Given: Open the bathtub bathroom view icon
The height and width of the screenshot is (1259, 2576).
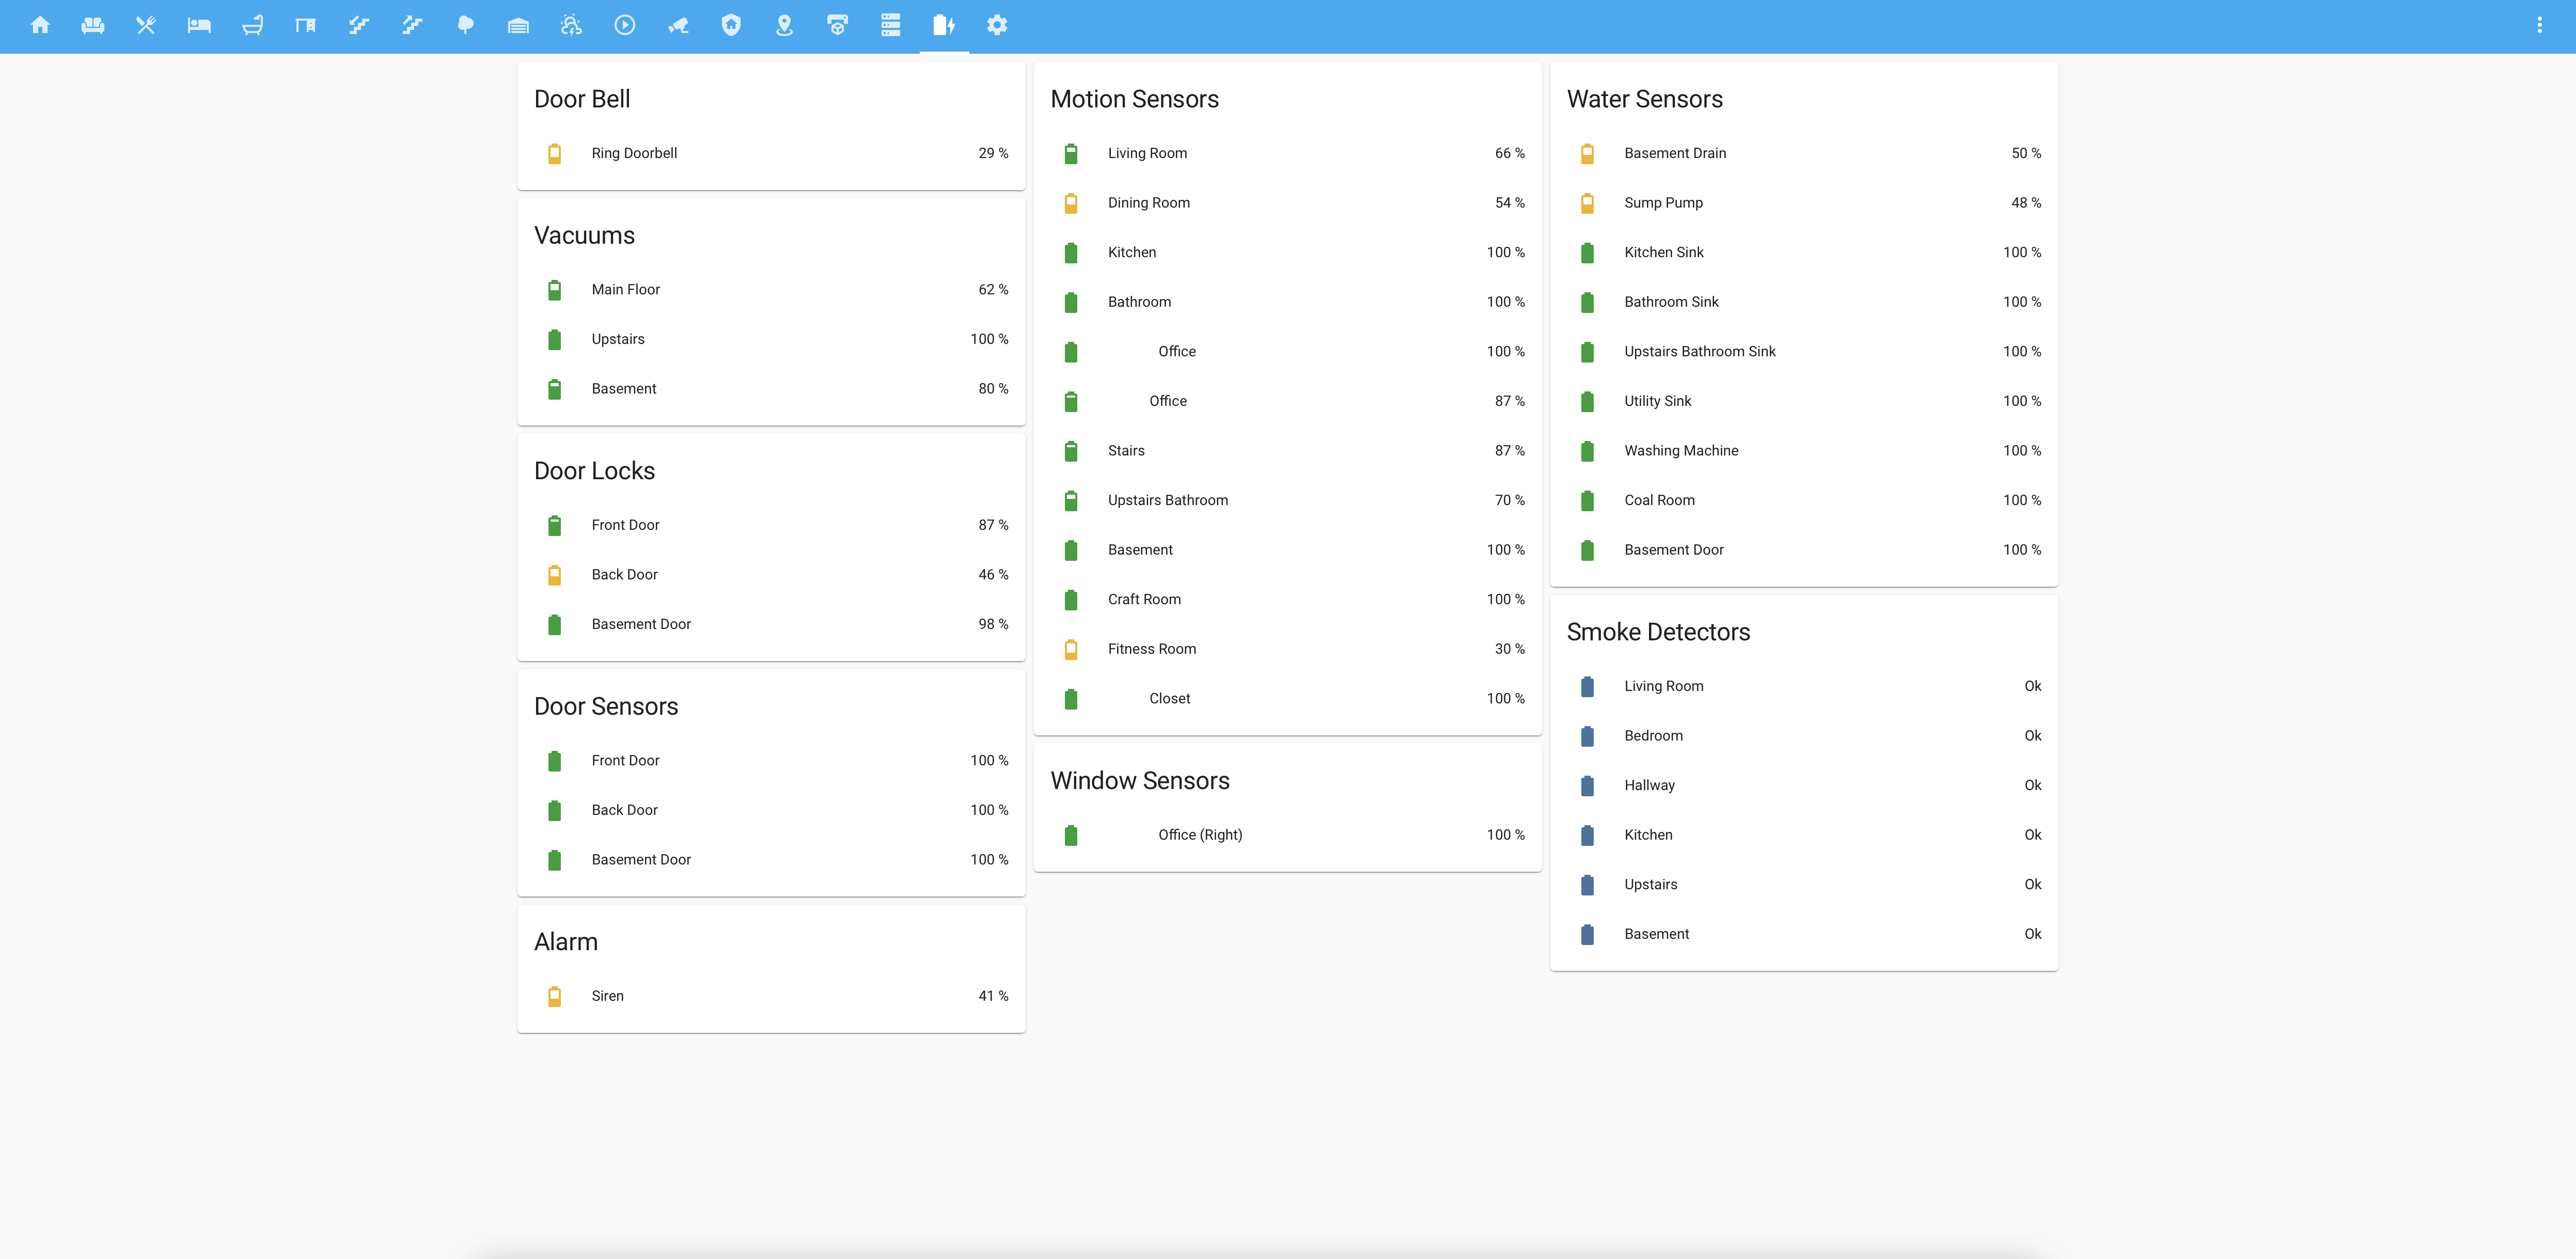Looking at the screenshot, I should coord(252,25).
